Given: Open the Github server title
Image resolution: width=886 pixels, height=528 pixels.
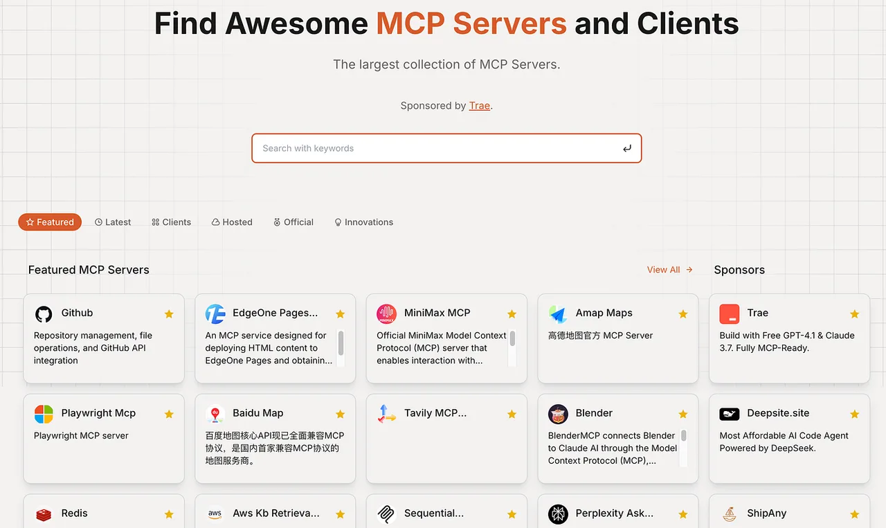Looking at the screenshot, I should [77, 313].
